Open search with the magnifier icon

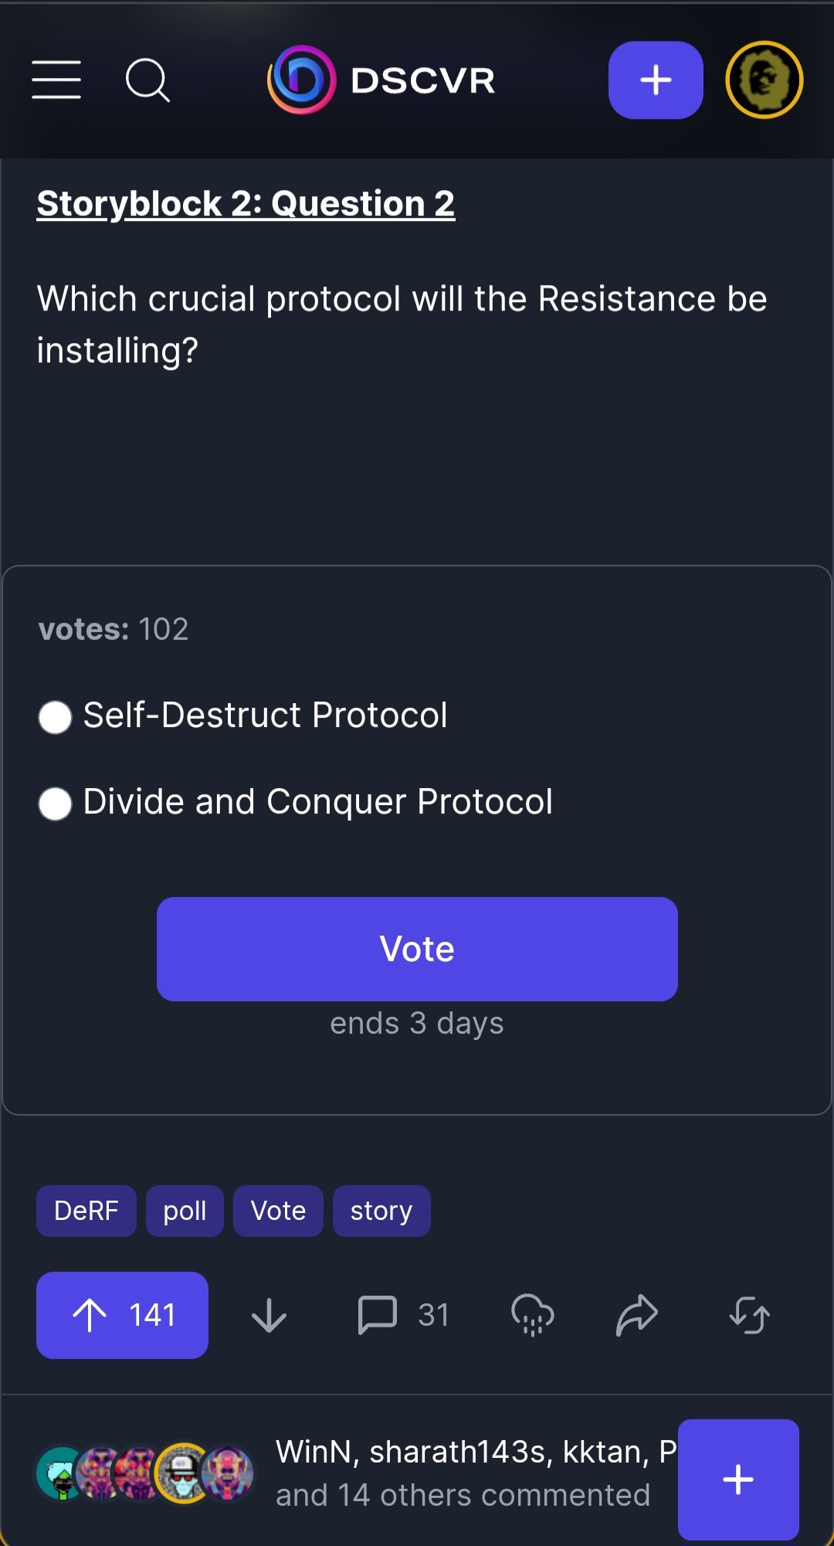147,80
